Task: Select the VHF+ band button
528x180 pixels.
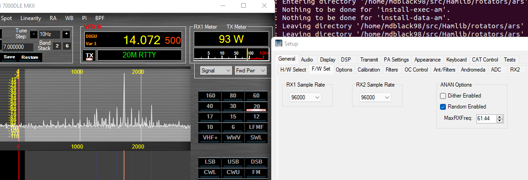Action: pos(210,138)
